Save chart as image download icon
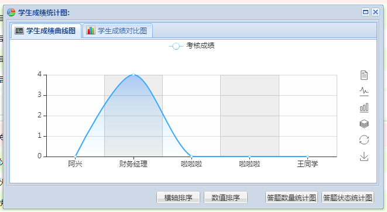The width and height of the screenshot is (387, 212). pyautogui.click(x=364, y=157)
